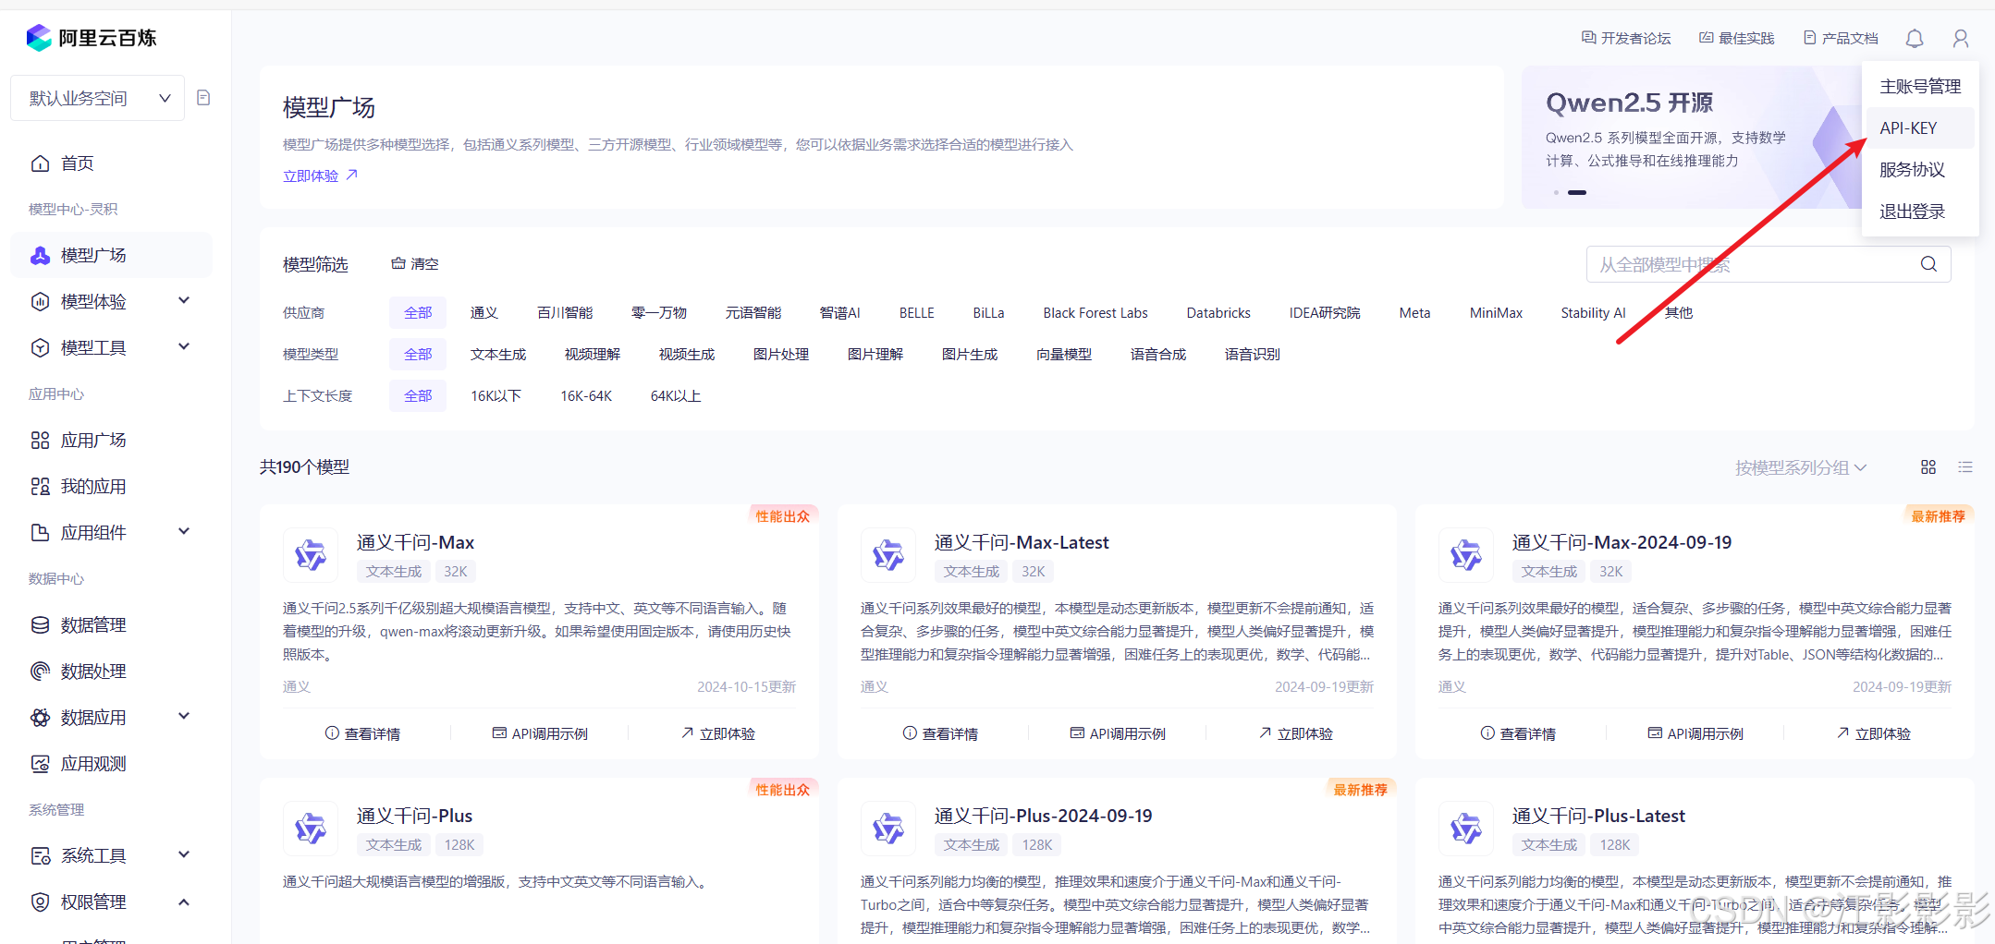Click the 通义千问-Plus model logo
Screen dimensions: 1995x944
(x=311, y=829)
